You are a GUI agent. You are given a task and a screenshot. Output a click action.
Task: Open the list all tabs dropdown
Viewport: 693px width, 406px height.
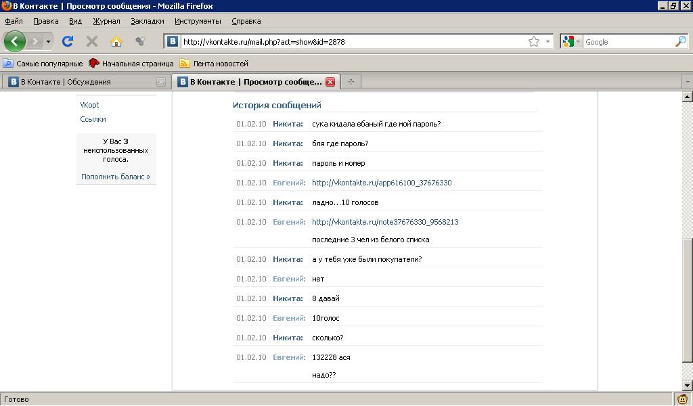(688, 82)
